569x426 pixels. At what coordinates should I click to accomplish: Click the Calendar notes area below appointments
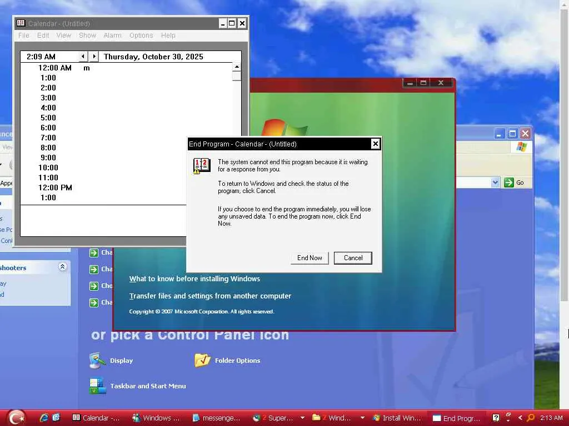click(103, 221)
